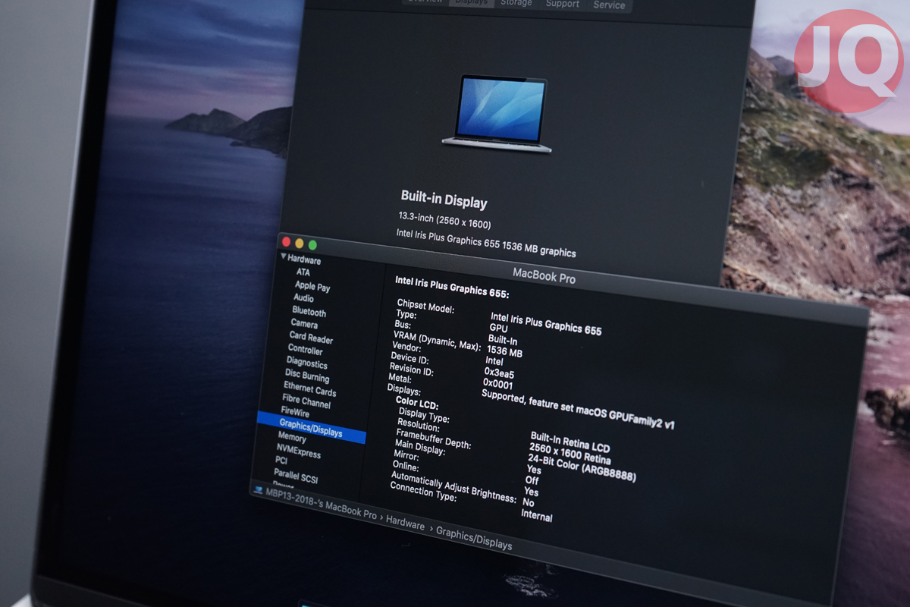Open the Ethernet Cards entry
The image size is (910, 607).
pyautogui.click(x=309, y=390)
